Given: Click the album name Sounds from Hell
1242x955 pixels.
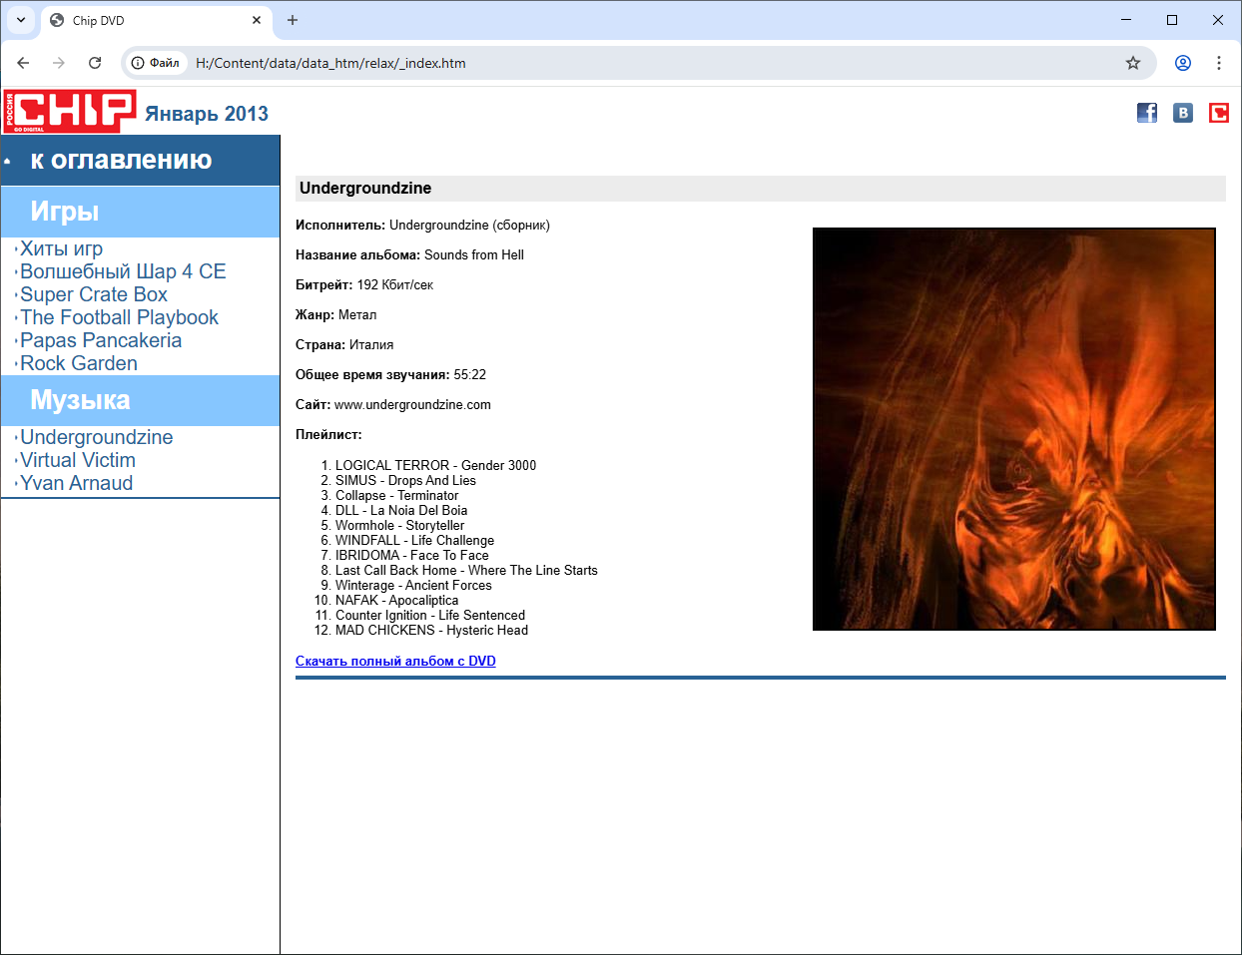Looking at the screenshot, I should (x=474, y=254).
